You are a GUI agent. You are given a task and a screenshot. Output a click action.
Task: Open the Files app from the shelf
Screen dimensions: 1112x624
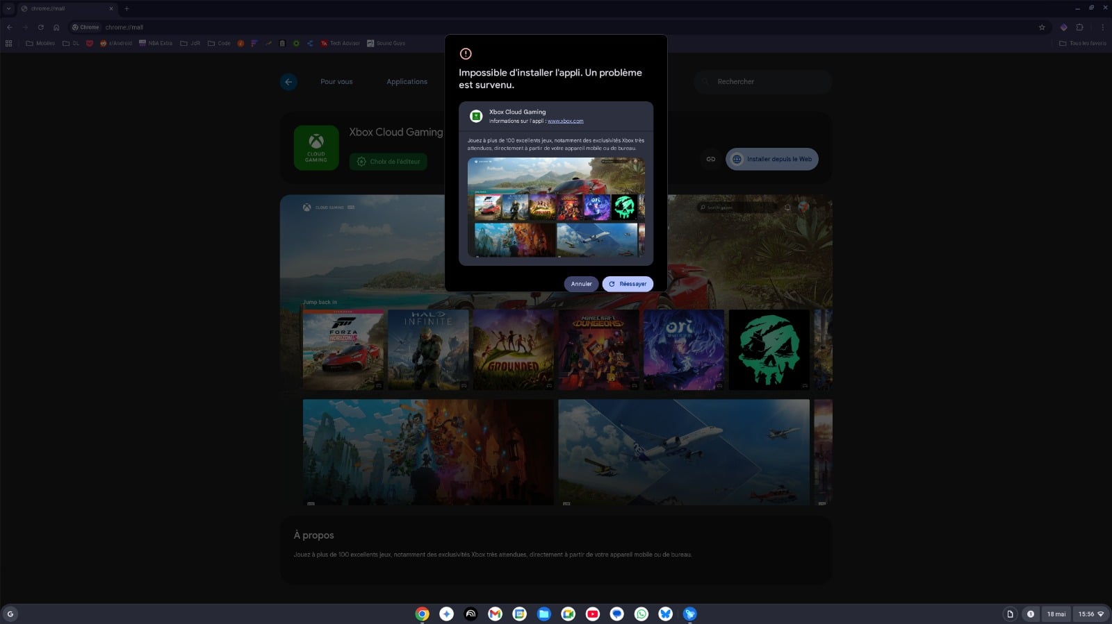[x=543, y=614]
